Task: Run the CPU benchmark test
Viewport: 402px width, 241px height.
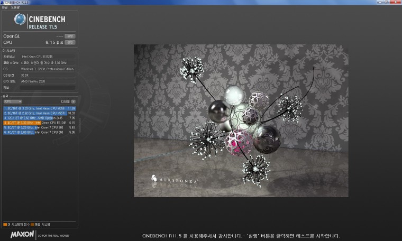Action: (70, 42)
